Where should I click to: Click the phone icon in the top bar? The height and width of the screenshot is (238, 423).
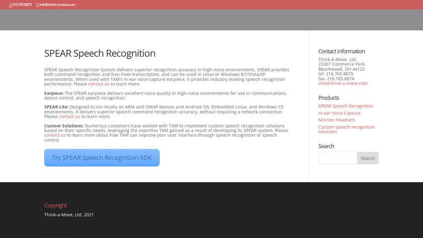10,5
